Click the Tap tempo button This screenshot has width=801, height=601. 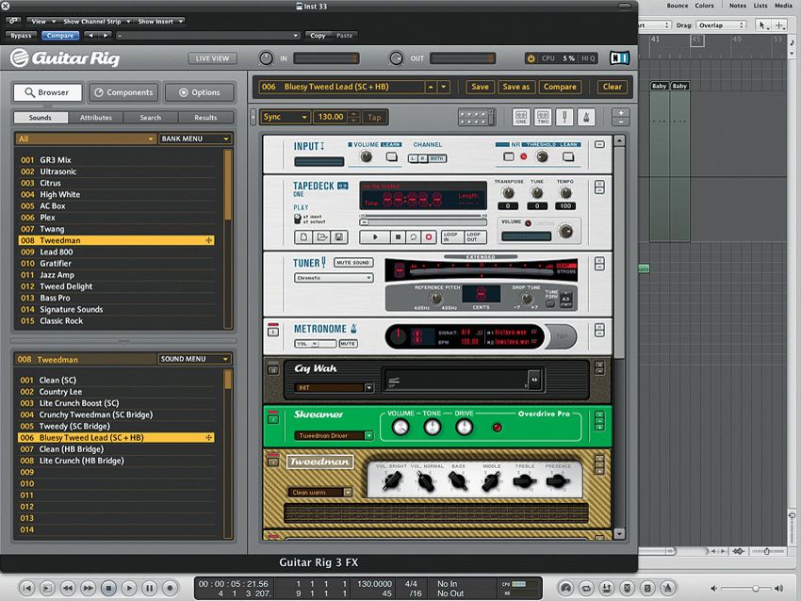374,117
